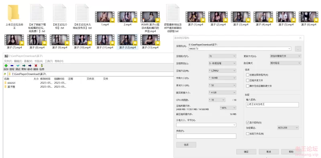Click the password input field
The width and height of the screenshot is (321, 158).
tap(272, 105)
